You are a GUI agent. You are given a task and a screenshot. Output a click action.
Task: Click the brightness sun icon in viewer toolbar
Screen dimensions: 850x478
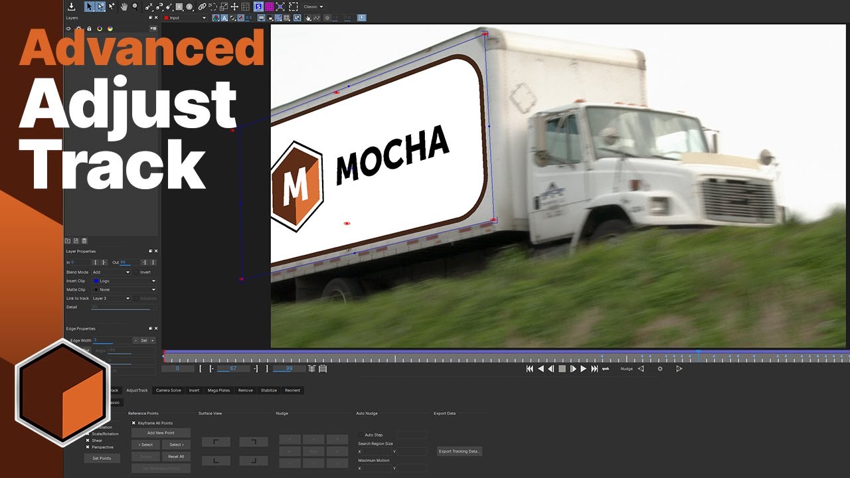tap(327, 18)
